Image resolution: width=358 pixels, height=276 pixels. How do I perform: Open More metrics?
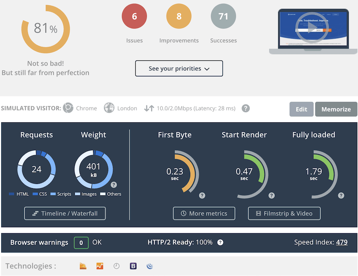click(x=204, y=213)
